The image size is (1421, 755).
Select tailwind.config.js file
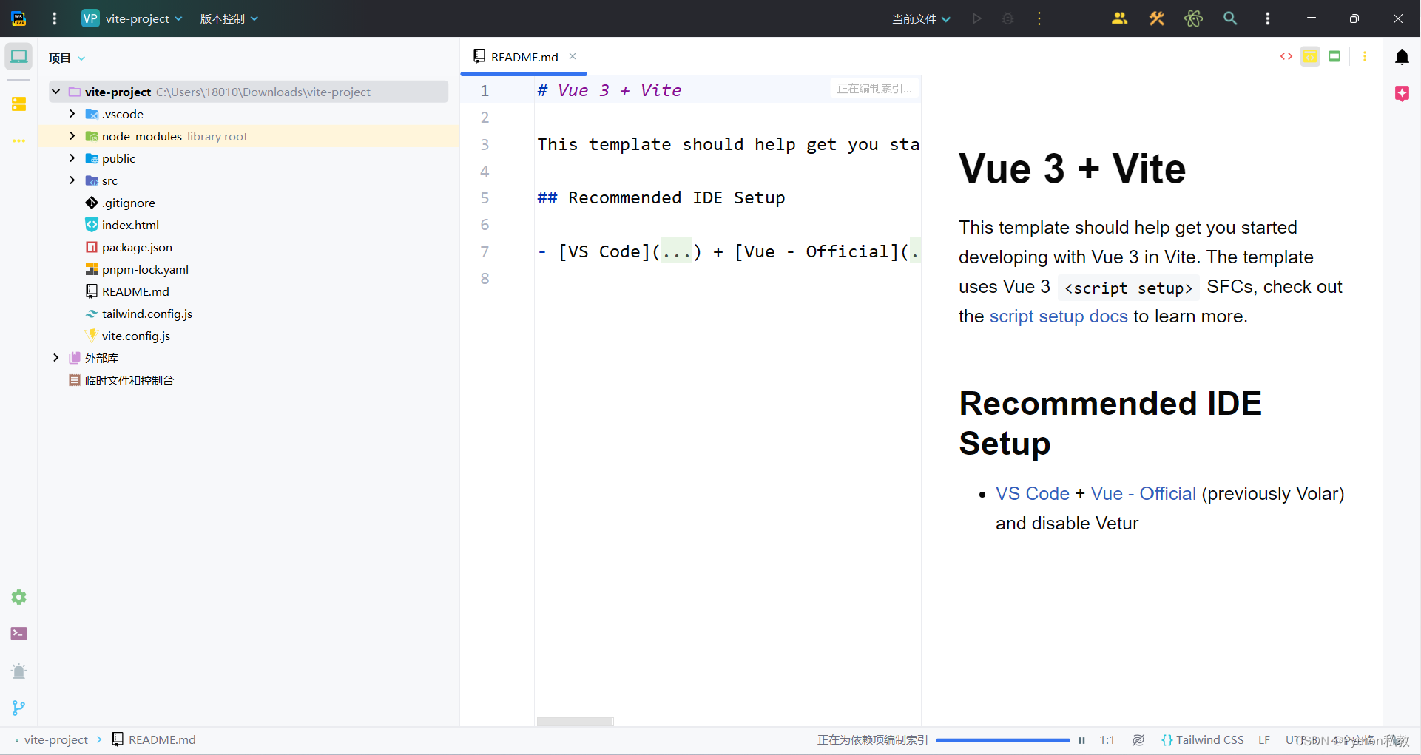tap(139, 314)
